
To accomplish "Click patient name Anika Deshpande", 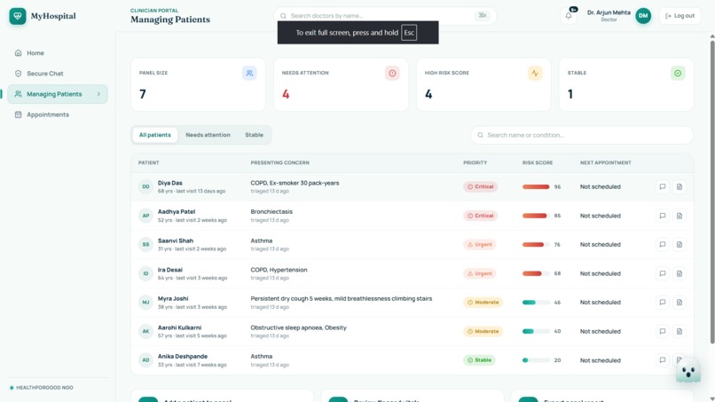I will click(183, 357).
